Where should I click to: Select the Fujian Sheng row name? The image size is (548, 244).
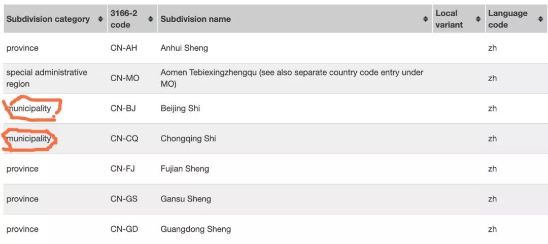pos(185,169)
